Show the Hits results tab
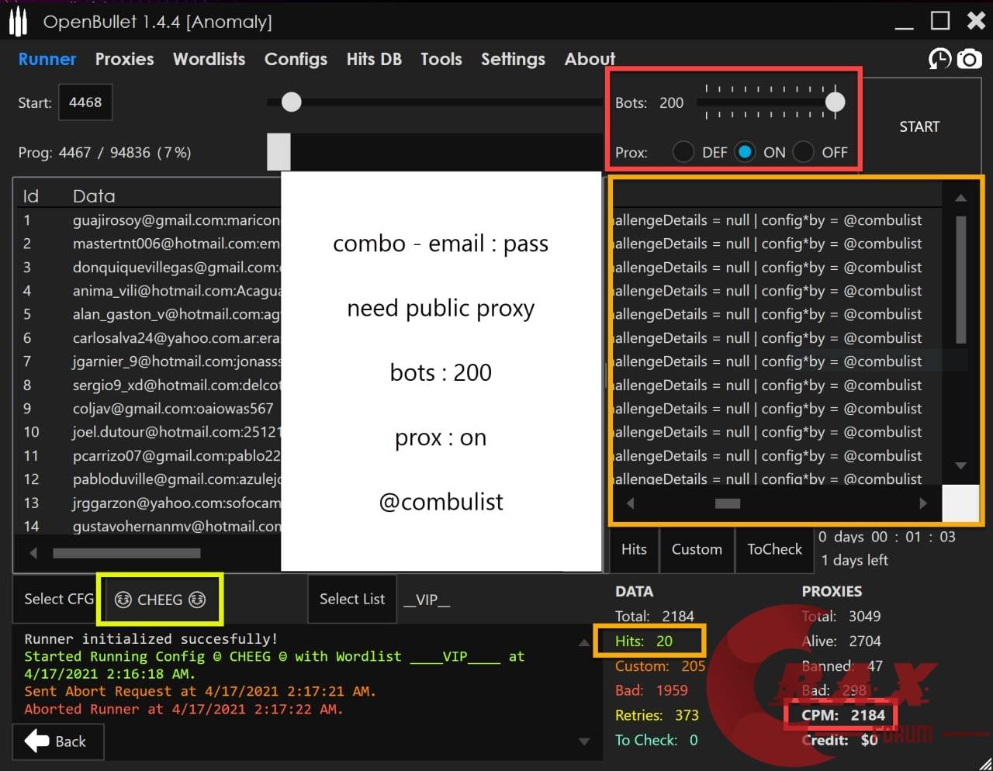 [634, 549]
